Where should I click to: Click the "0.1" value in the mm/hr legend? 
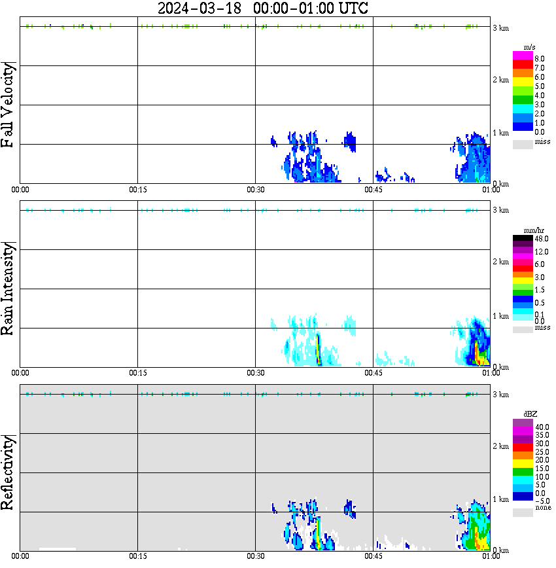[x=540, y=314]
